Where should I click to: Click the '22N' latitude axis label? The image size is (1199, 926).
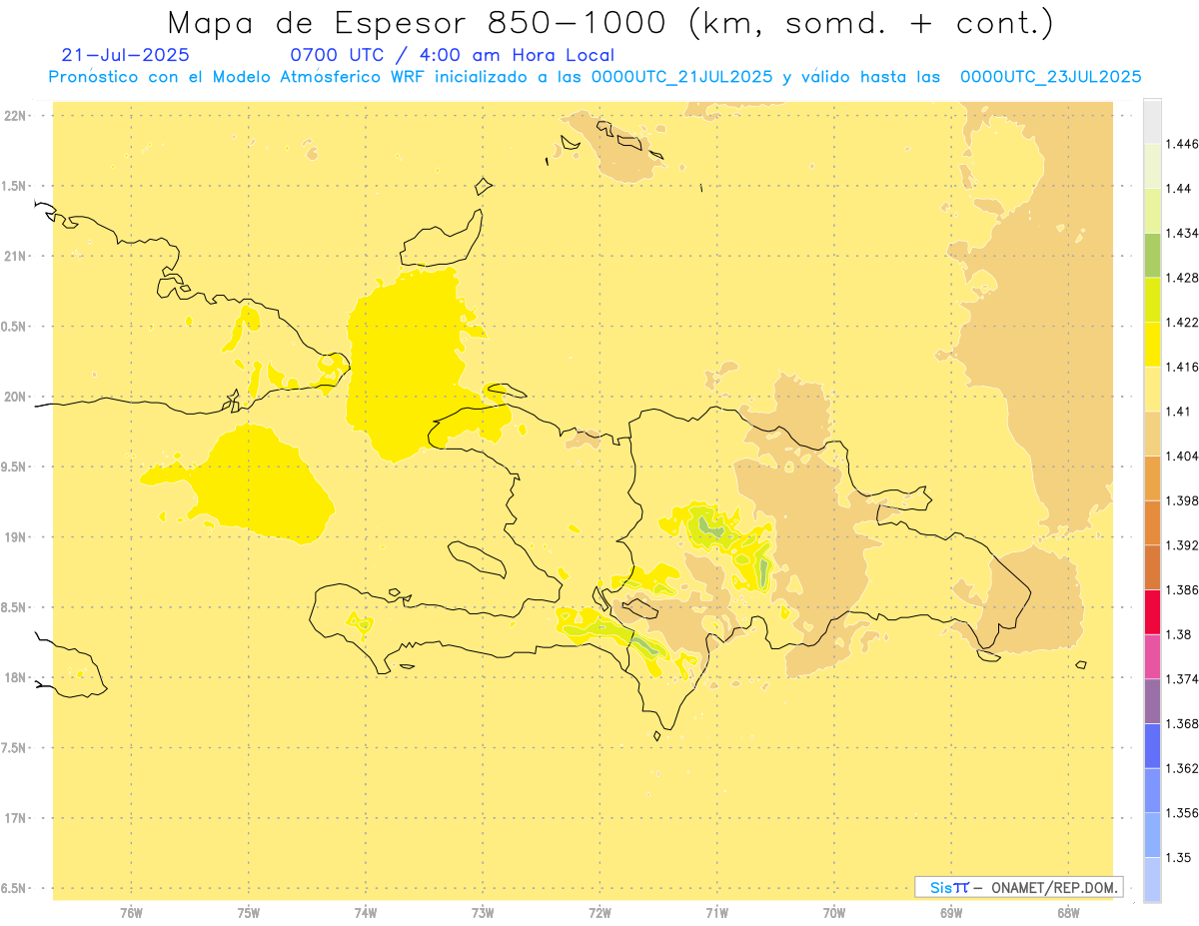tap(14, 116)
